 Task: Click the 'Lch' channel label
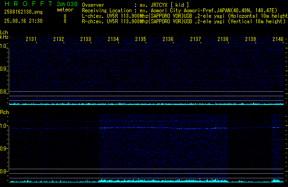coord(4,32)
